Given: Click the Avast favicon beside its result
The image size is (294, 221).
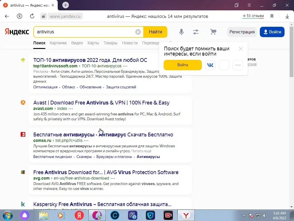Looking at the screenshot, I should point(23,102).
